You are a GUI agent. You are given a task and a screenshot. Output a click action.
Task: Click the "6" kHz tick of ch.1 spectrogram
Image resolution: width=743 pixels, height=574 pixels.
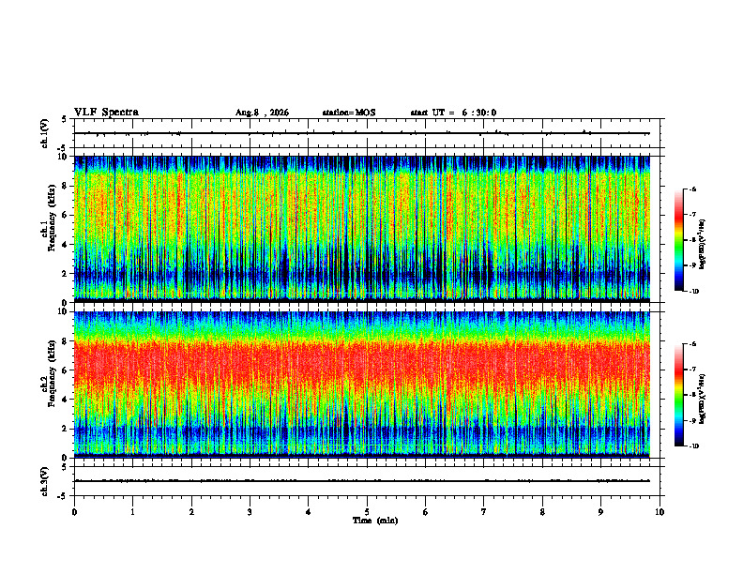66,216
